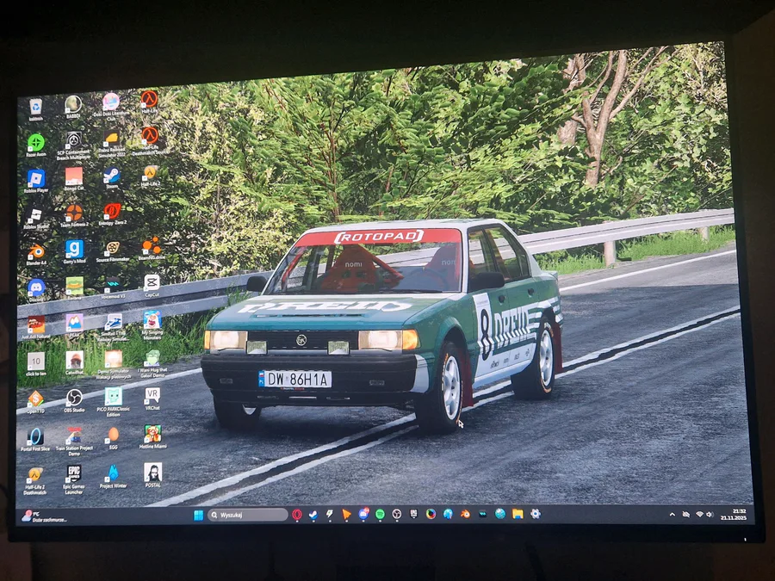Open PICO PARK Classic Edition shortcut

[x=113, y=402]
